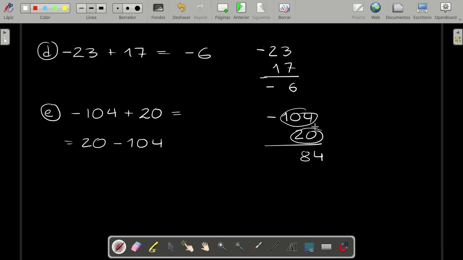Show the virtual keyboard
The image size is (463, 260).
pos(326,247)
